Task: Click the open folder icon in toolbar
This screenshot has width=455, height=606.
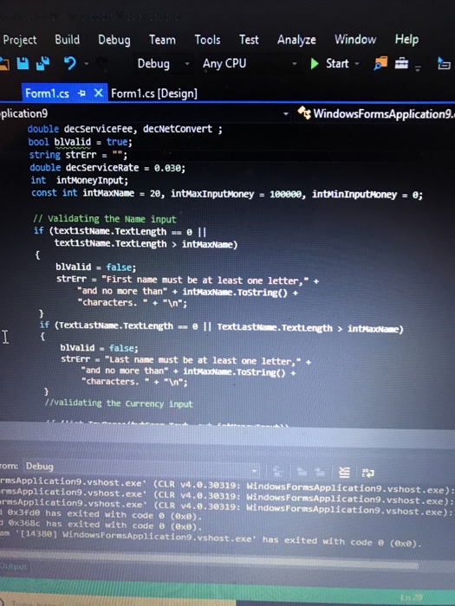Action: coord(3,64)
